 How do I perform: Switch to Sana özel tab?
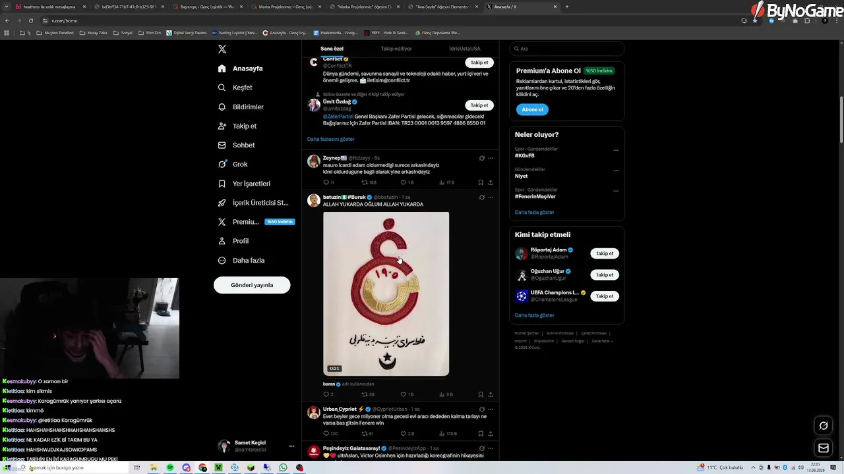point(332,49)
